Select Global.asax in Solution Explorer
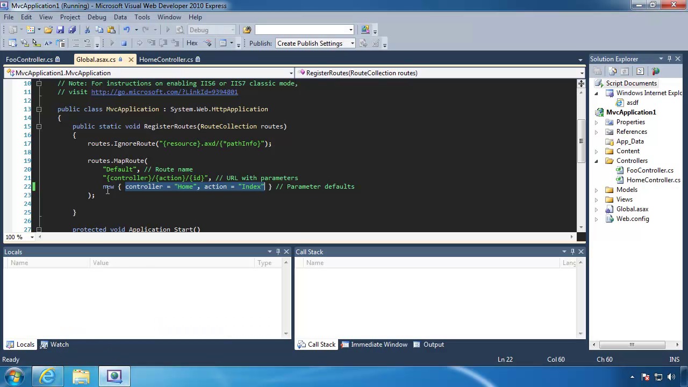Viewport: 688px width, 387px height. [632, 209]
